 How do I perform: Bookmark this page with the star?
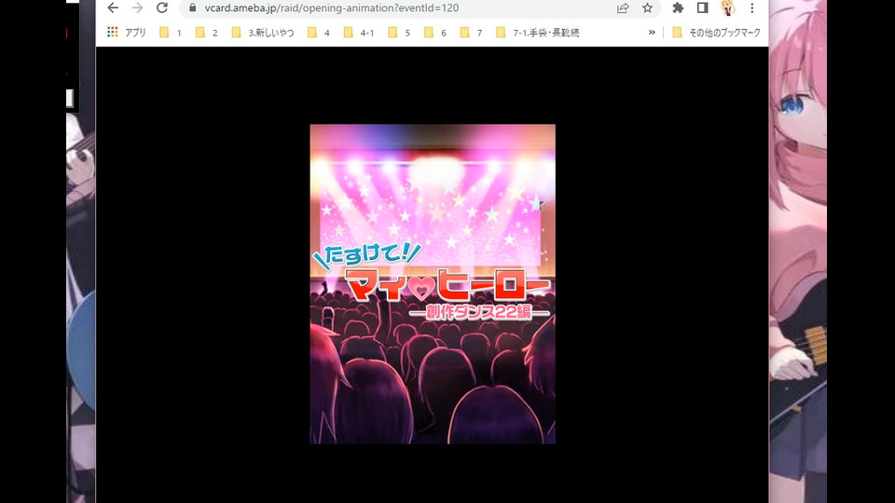[x=647, y=8]
